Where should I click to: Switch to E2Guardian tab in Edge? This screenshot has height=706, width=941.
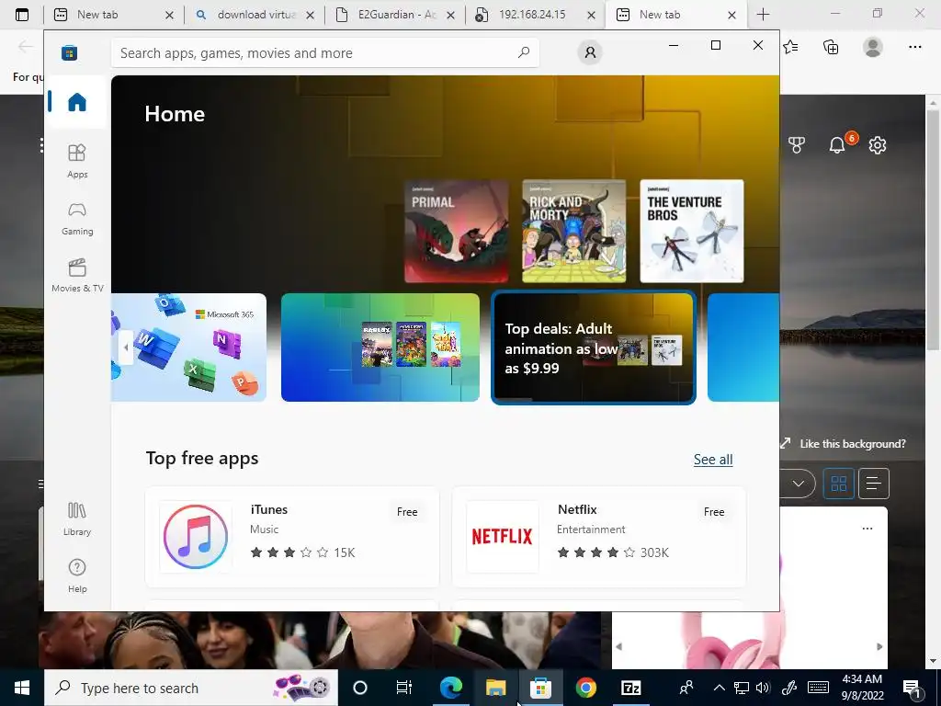coord(396,15)
